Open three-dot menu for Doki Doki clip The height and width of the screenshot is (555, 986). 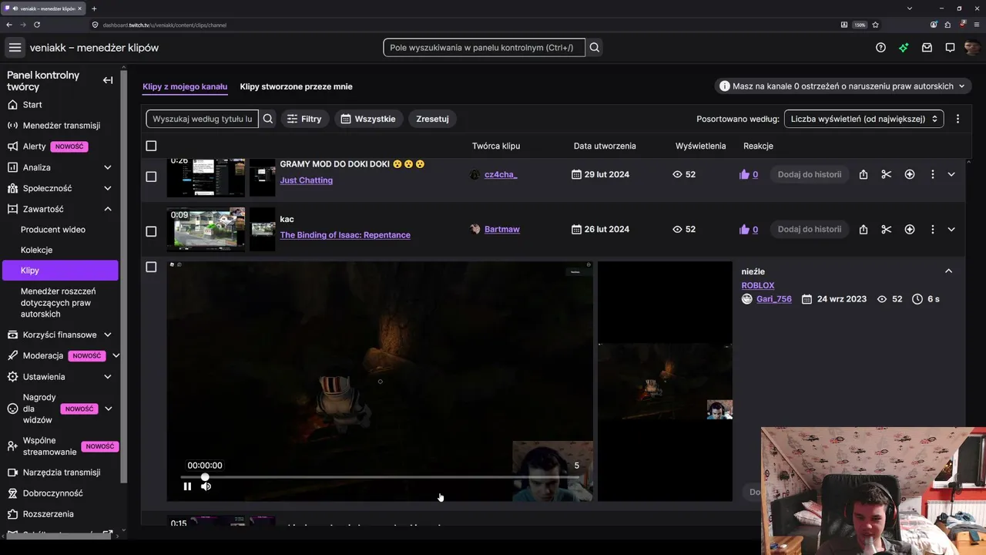(932, 174)
